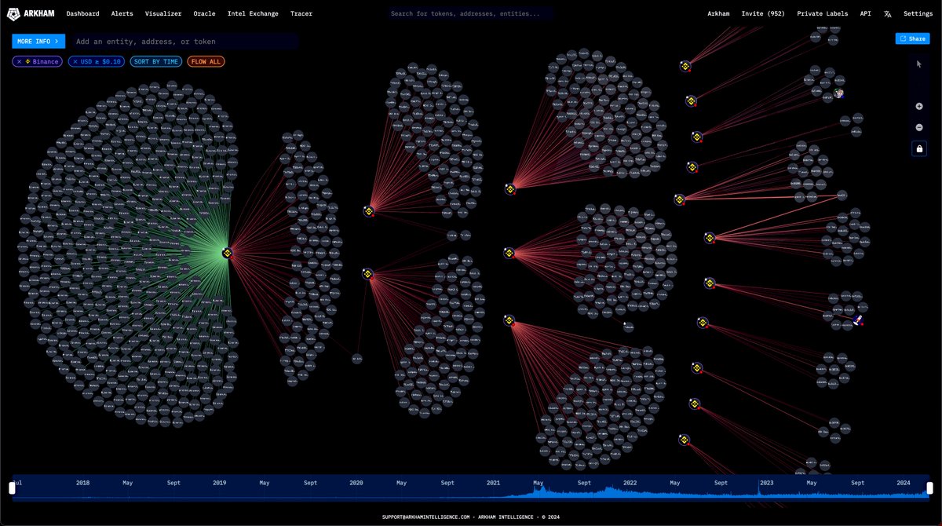Click the Share button
The width and height of the screenshot is (942, 526).
(x=911, y=38)
